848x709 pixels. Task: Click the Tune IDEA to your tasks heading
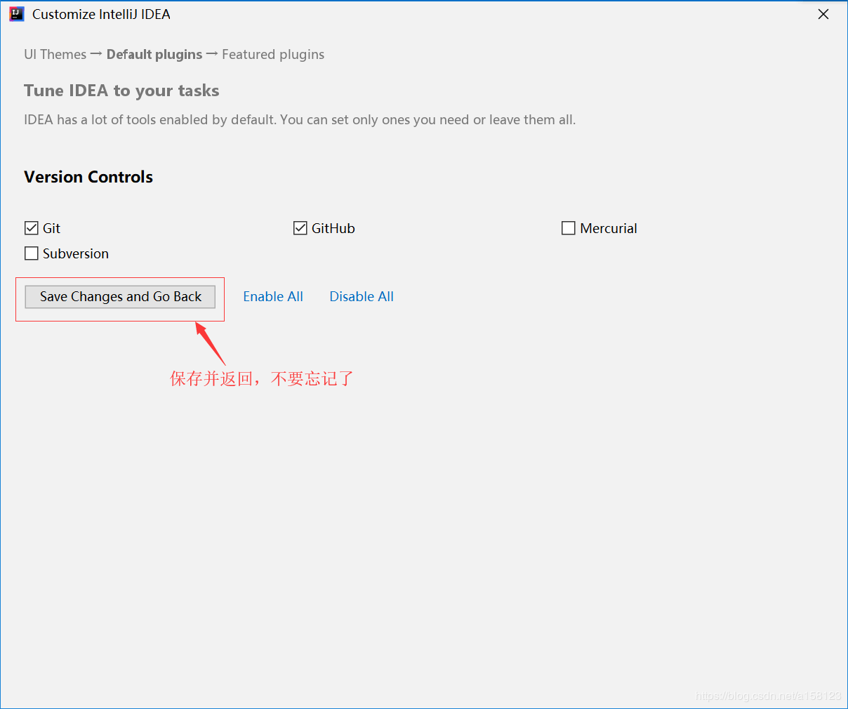(121, 91)
